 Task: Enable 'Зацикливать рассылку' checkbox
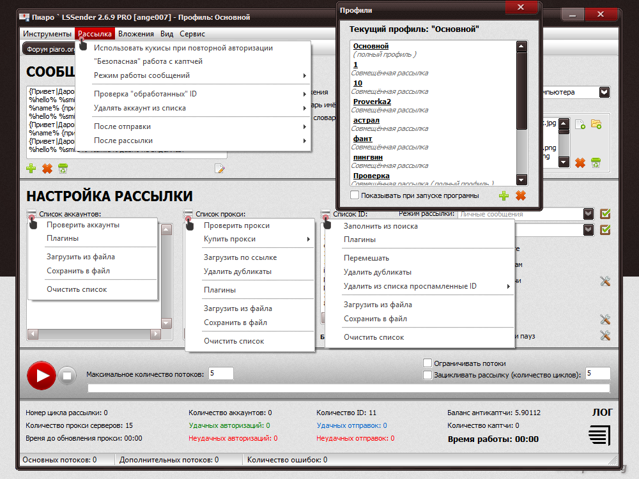click(427, 375)
